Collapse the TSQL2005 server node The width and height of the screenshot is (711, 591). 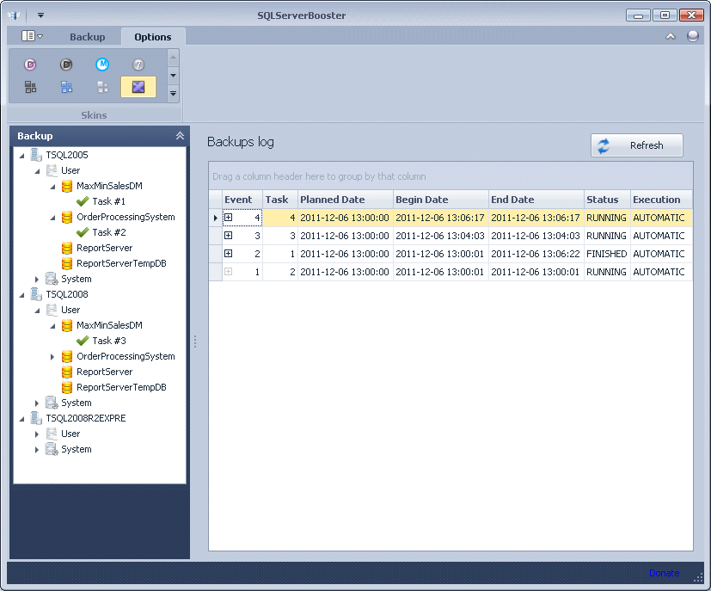point(21,156)
